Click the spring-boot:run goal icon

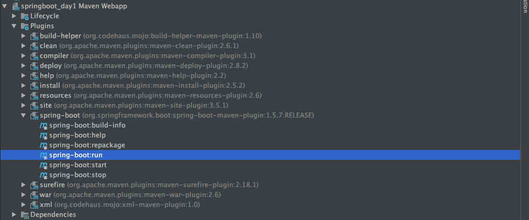pyautogui.click(x=43, y=155)
